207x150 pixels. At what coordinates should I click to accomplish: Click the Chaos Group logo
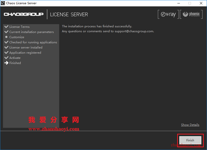tap(23, 14)
